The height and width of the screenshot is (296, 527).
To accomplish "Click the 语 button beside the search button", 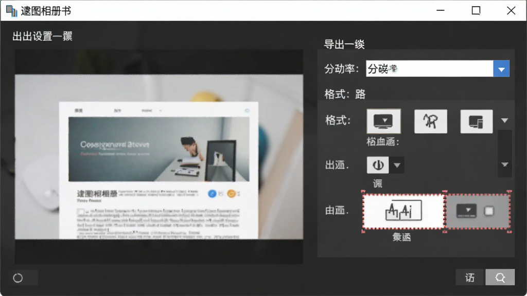I will [470, 277].
